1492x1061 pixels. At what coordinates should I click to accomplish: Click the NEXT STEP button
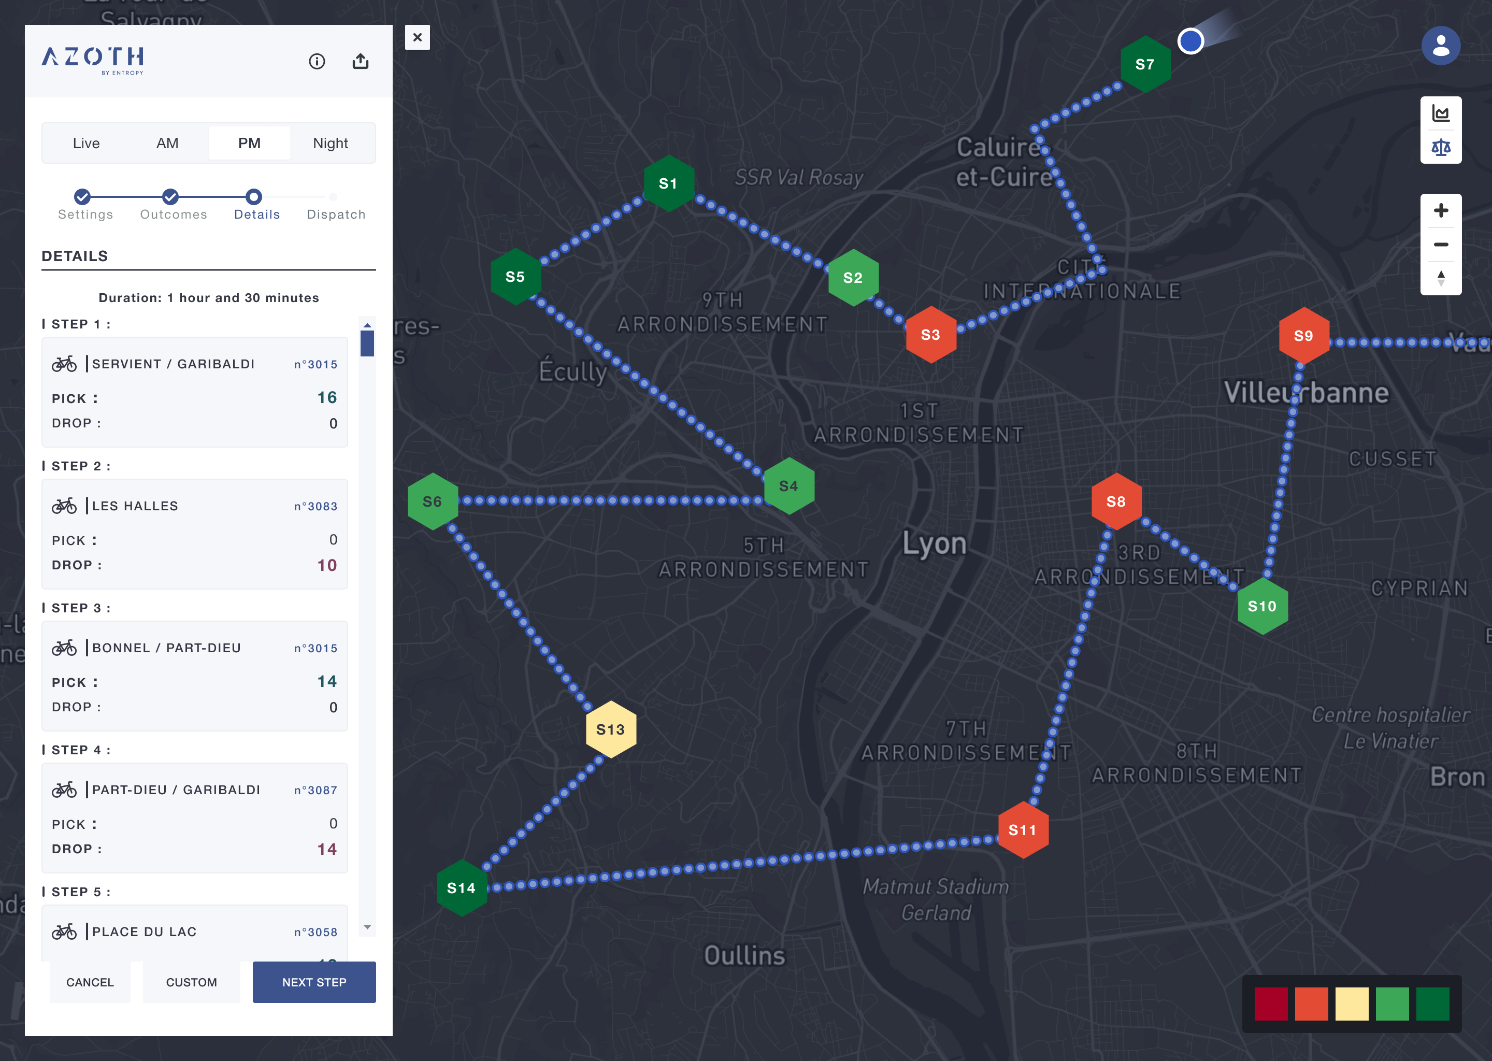pyautogui.click(x=314, y=982)
